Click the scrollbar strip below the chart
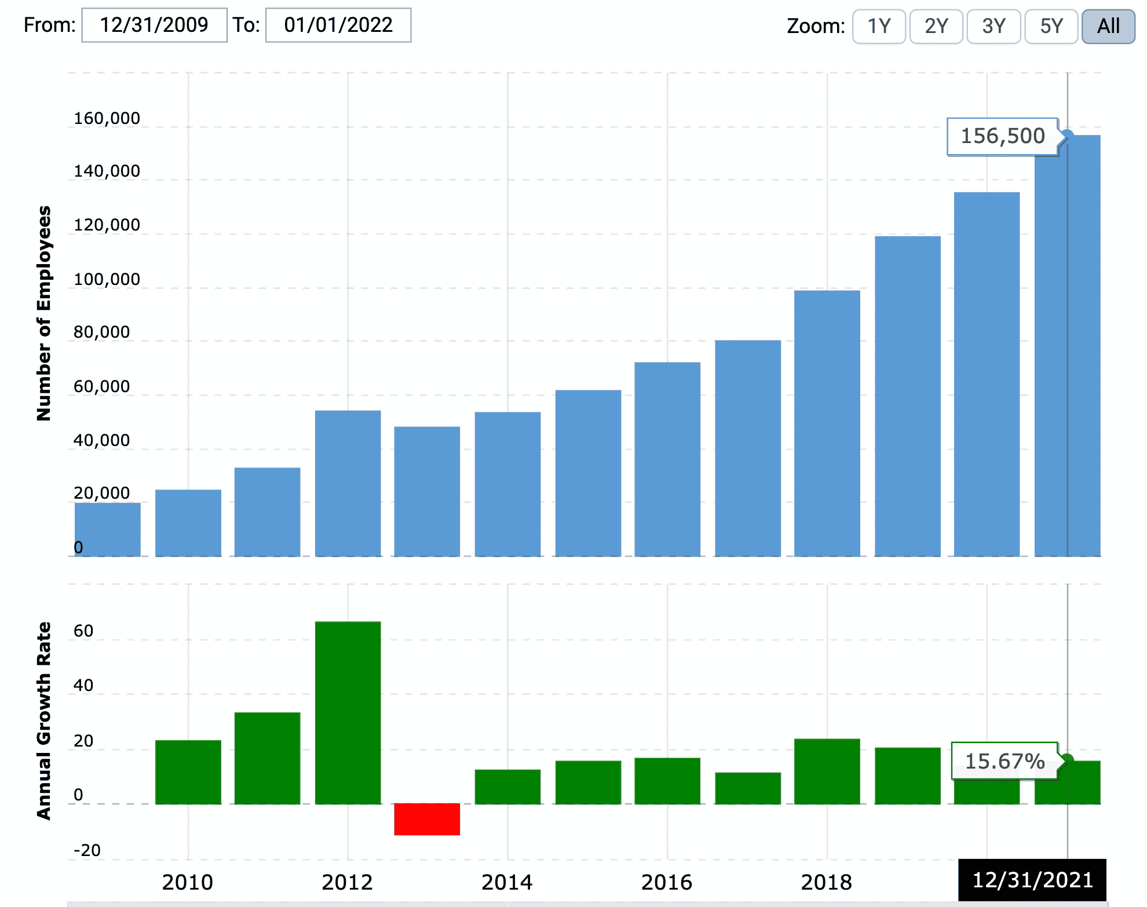Viewport: 1147px width, 907px height. click(x=579, y=904)
